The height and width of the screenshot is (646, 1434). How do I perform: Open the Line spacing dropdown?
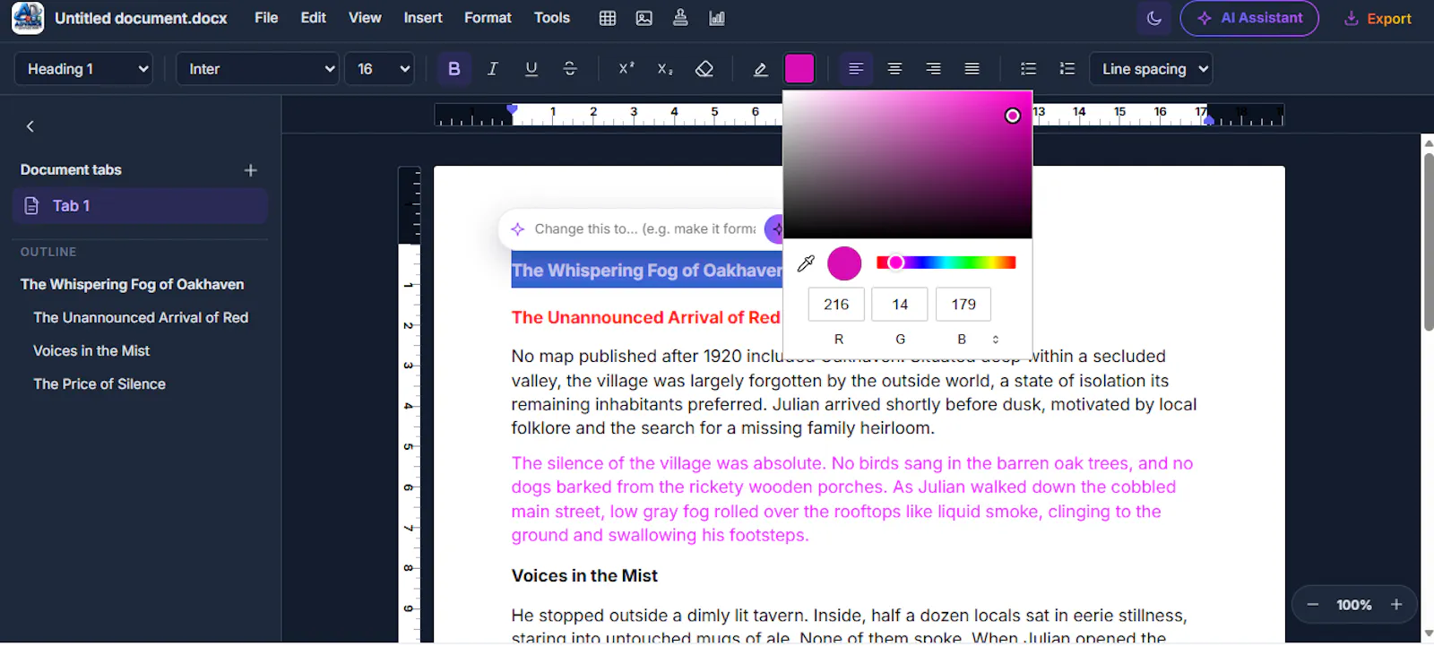[1151, 69]
